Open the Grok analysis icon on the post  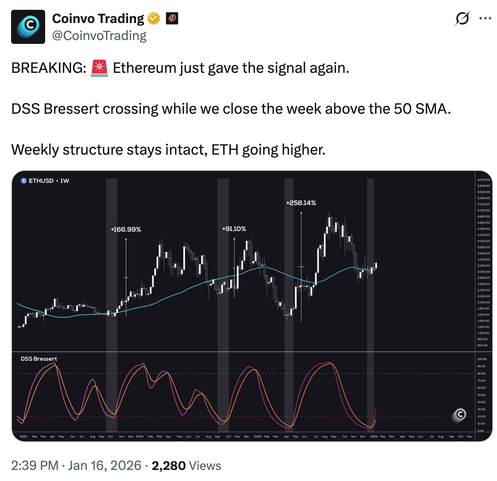click(x=463, y=18)
